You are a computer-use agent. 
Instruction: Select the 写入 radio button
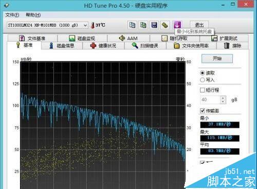point(203,80)
